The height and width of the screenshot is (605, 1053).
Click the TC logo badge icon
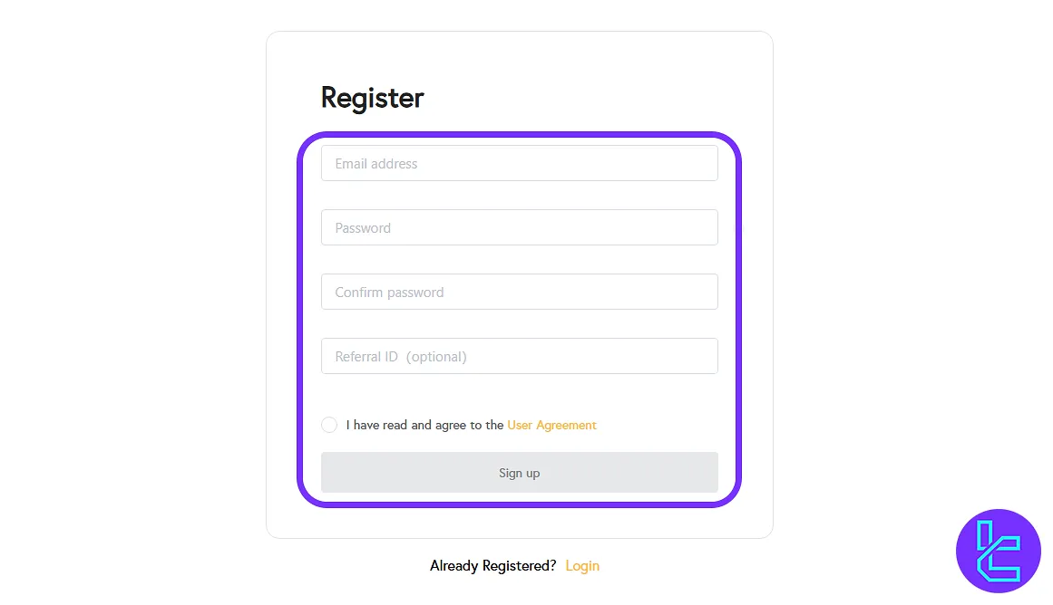click(999, 551)
